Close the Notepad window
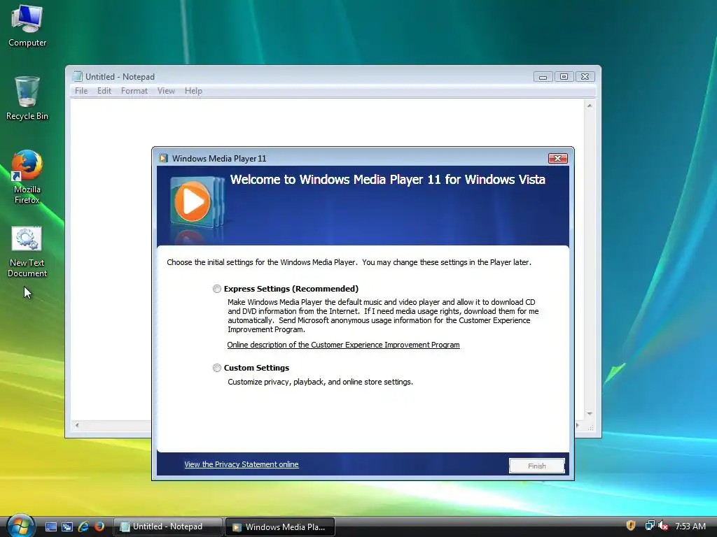717x537 pixels. click(x=585, y=77)
